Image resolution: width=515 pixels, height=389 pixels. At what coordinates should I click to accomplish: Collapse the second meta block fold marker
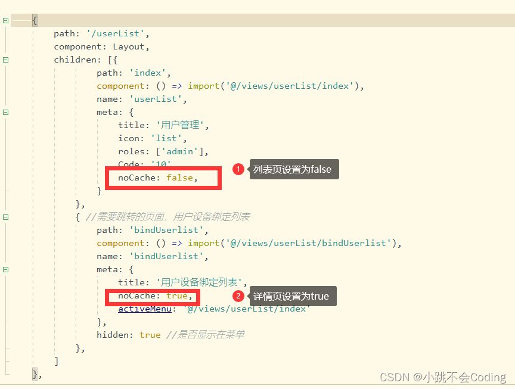[x=5, y=269]
